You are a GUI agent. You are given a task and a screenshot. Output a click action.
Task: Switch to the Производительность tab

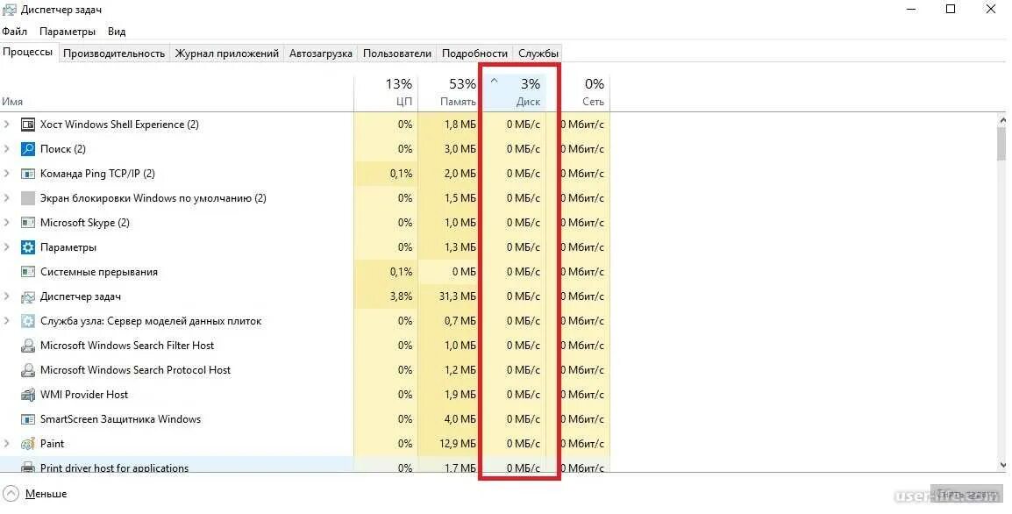pyautogui.click(x=114, y=54)
